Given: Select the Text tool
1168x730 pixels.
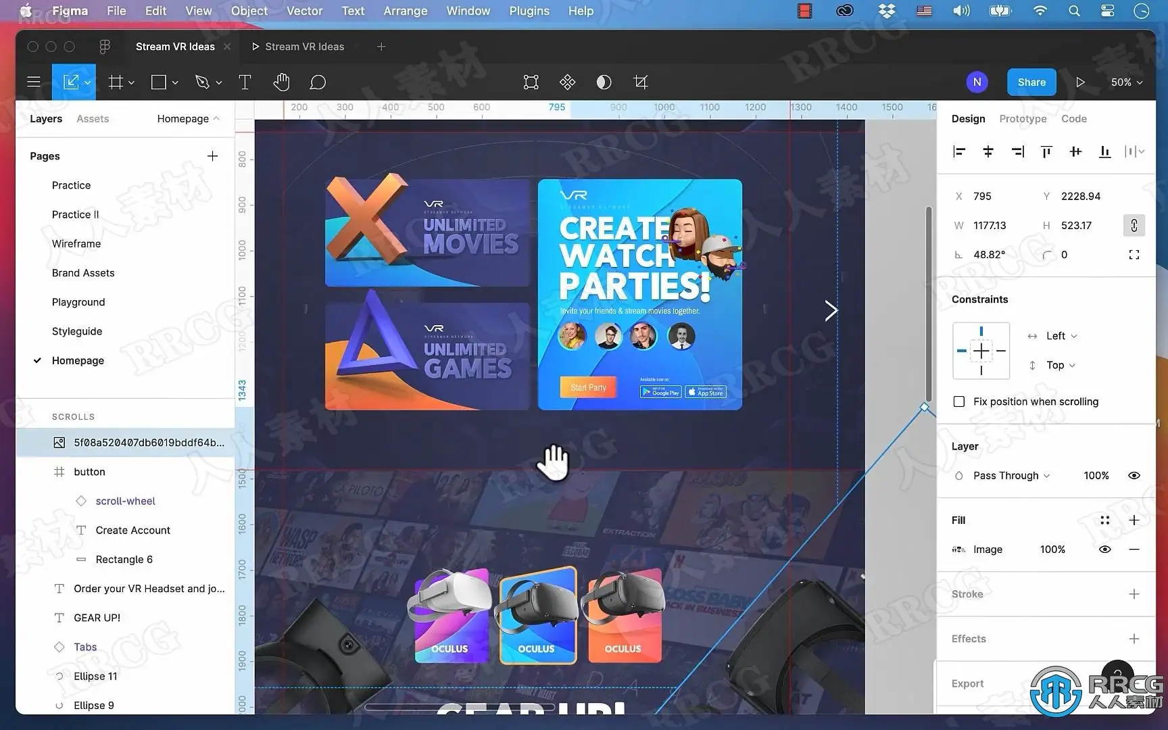Looking at the screenshot, I should point(245,82).
